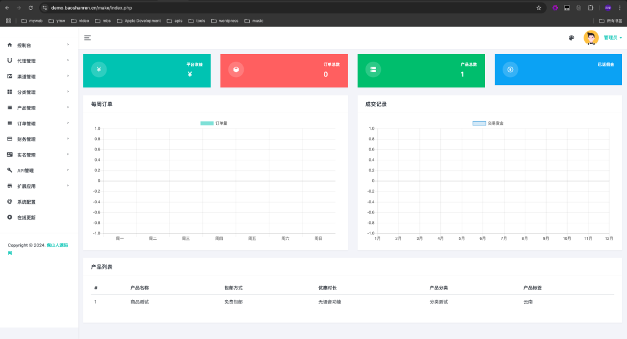Click the store icon beside 扩展应用
627x339 pixels.
tap(10, 186)
